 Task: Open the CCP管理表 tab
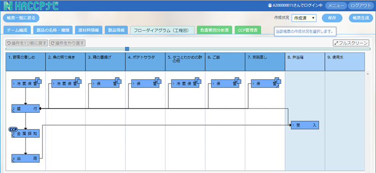[x=248, y=30]
